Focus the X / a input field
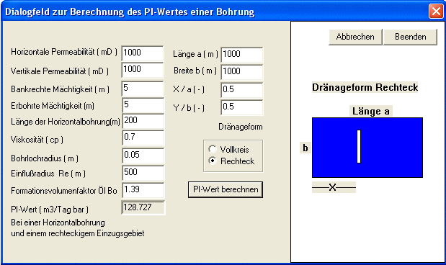The width and height of the screenshot is (446, 265). pyautogui.click(x=242, y=90)
